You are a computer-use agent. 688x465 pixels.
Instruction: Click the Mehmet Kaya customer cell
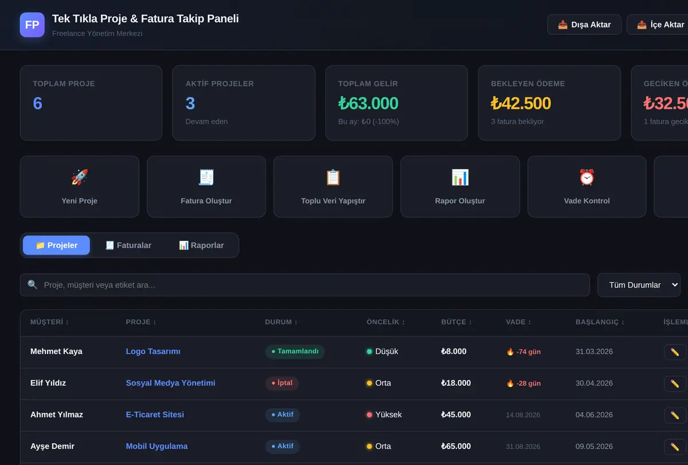pos(56,351)
